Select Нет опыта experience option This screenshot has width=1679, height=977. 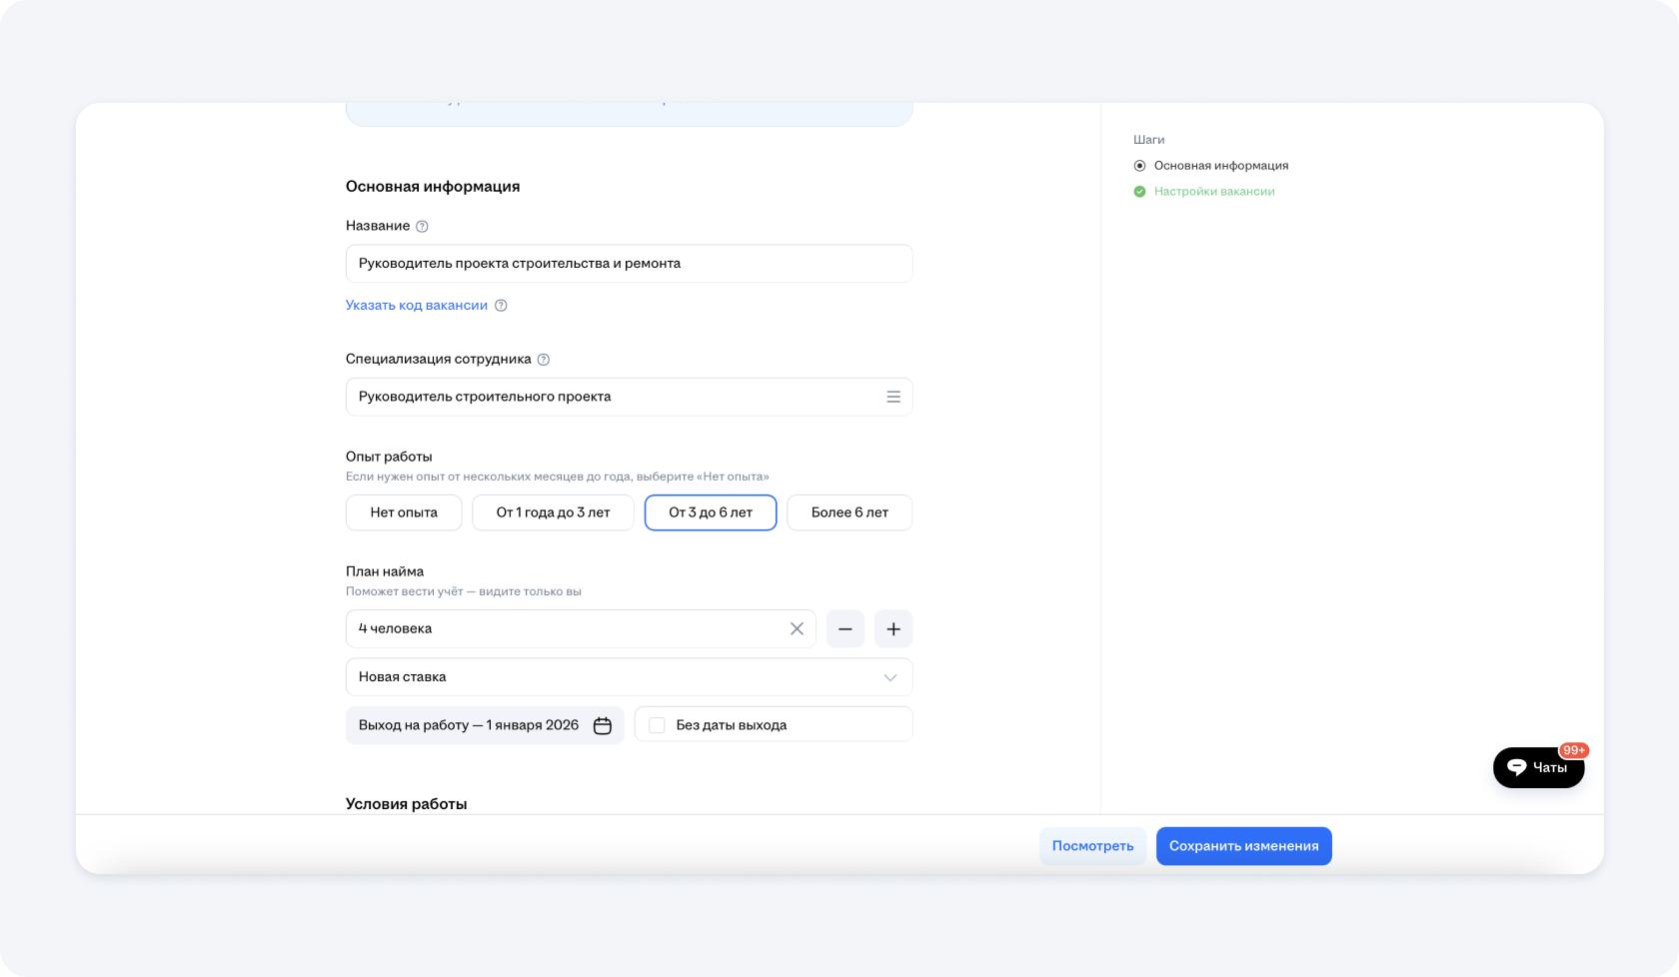click(404, 512)
